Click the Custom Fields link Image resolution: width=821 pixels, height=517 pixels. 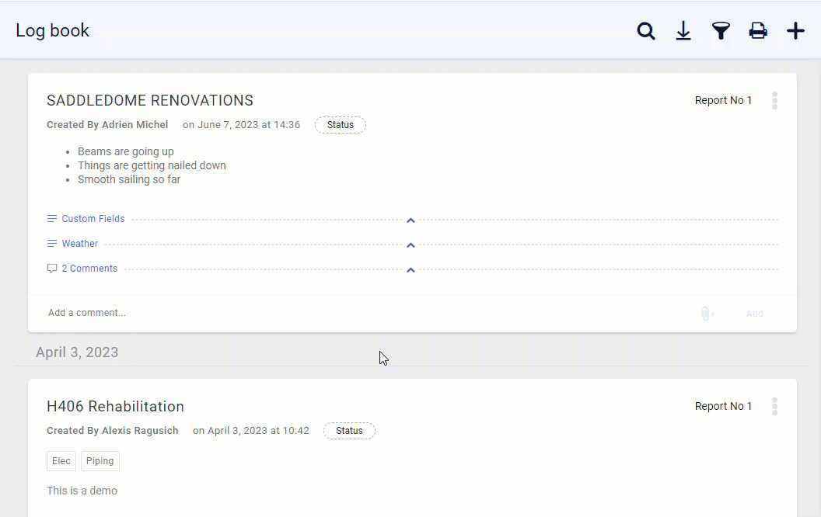coord(93,219)
